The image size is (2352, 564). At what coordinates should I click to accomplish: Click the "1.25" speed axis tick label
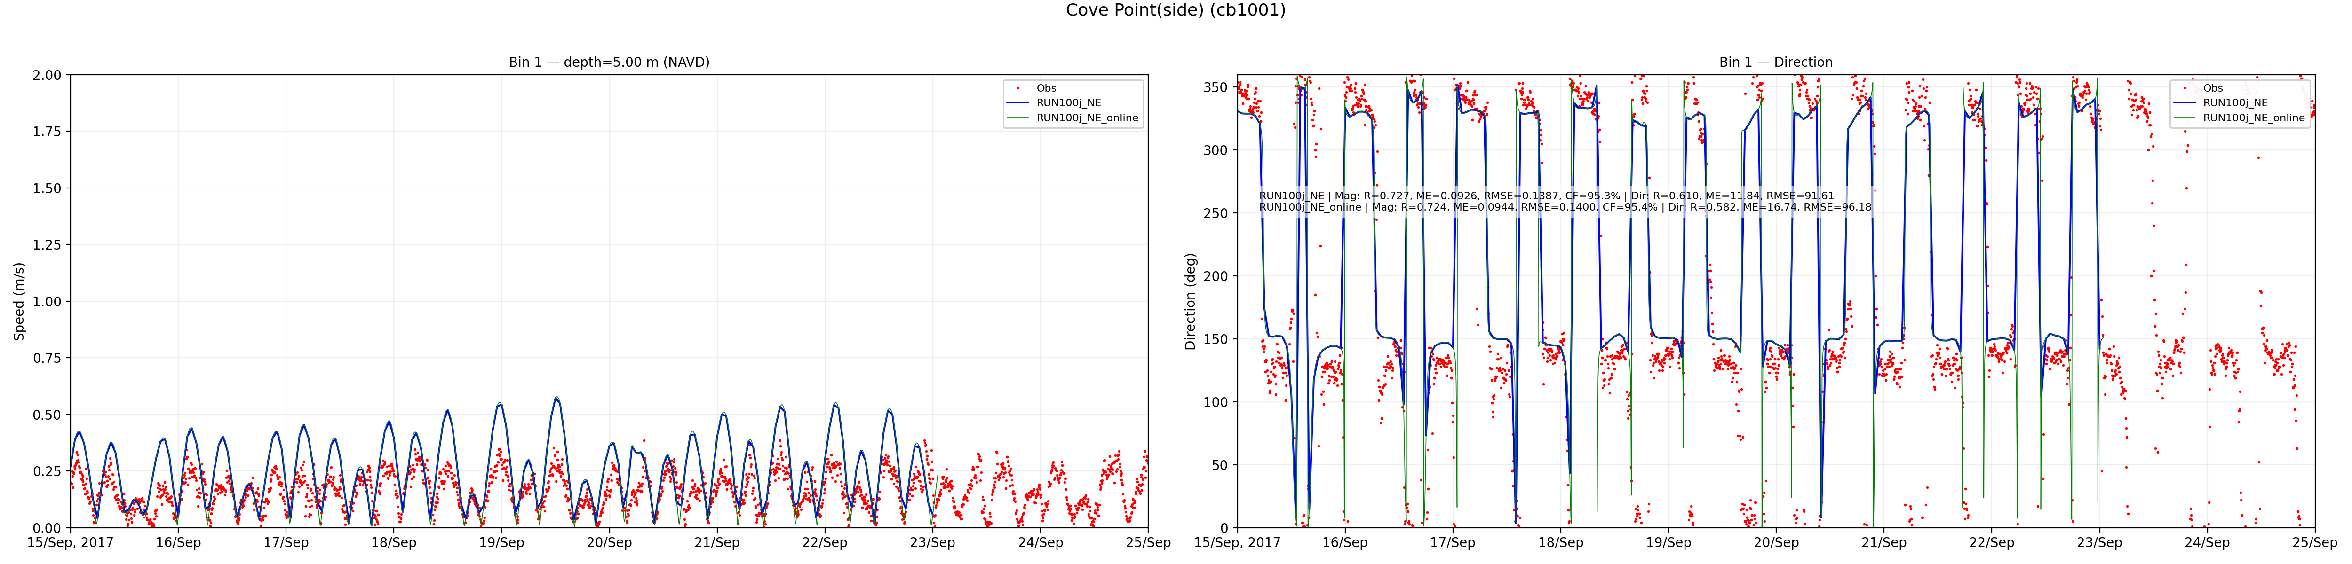pos(48,244)
